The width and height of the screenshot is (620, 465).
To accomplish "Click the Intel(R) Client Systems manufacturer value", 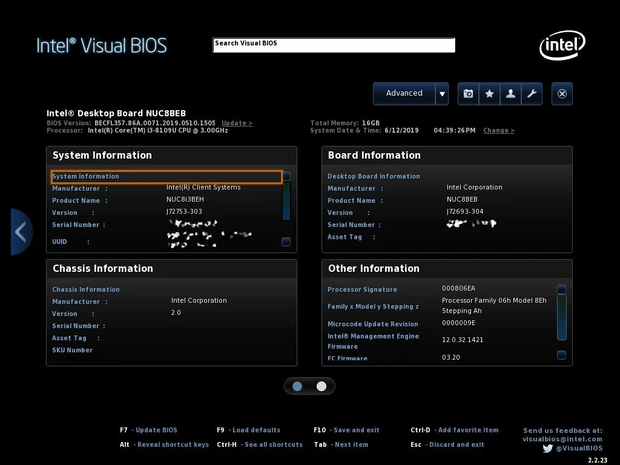I will (x=203, y=188).
